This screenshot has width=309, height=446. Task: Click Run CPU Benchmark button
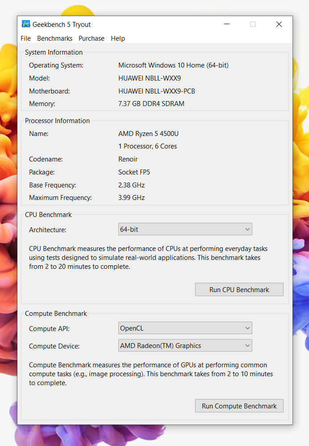[x=239, y=290]
